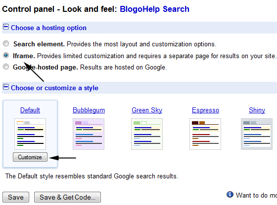Choose the Bubblegum style preview thumbnail
The height and width of the screenshot is (205, 277).
pos(89,134)
